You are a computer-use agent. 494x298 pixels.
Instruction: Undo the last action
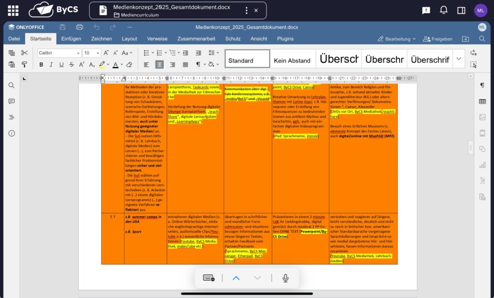point(96,27)
